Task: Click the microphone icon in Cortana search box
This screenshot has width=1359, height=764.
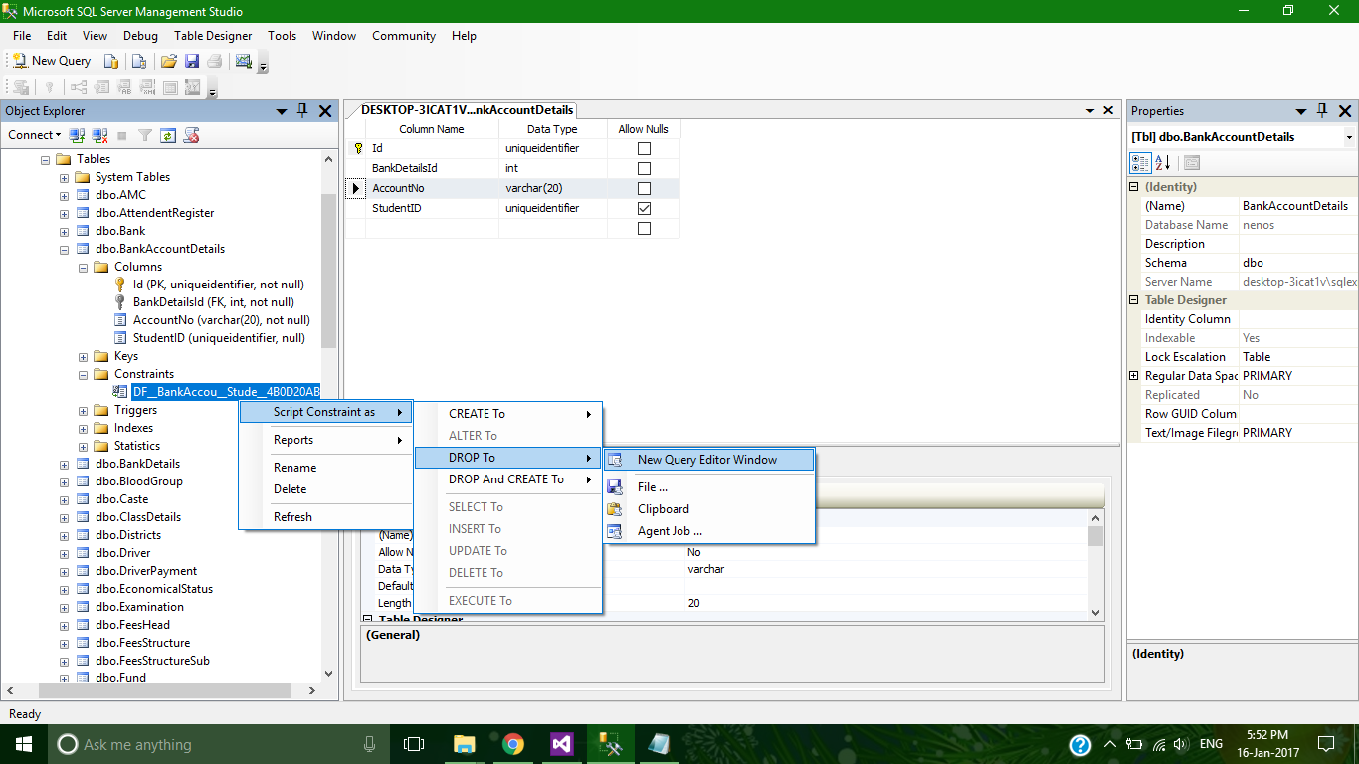Action: [369, 744]
